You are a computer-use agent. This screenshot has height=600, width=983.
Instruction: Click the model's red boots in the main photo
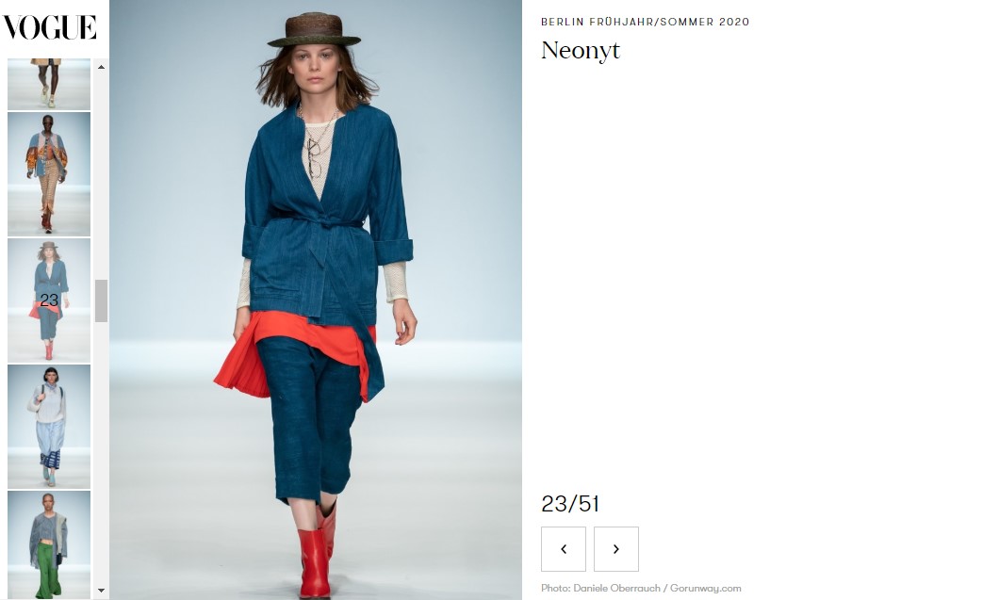[x=317, y=551]
